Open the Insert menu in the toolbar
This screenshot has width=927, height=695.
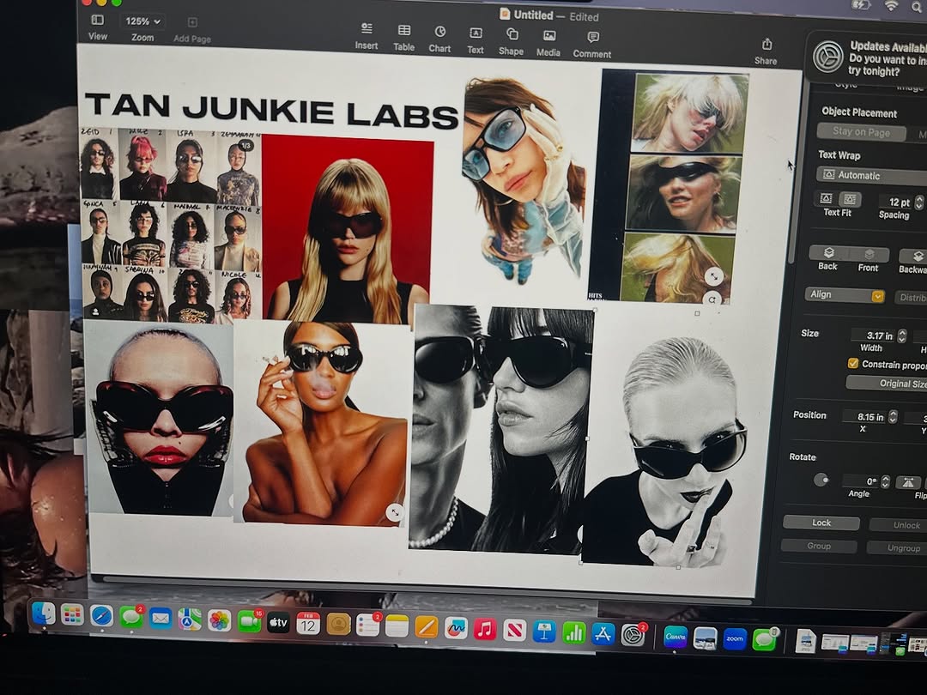click(x=367, y=31)
